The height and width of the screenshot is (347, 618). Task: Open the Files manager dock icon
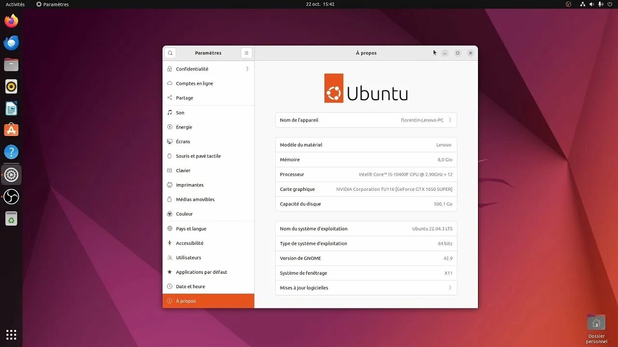pyautogui.click(x=11, y=65)
